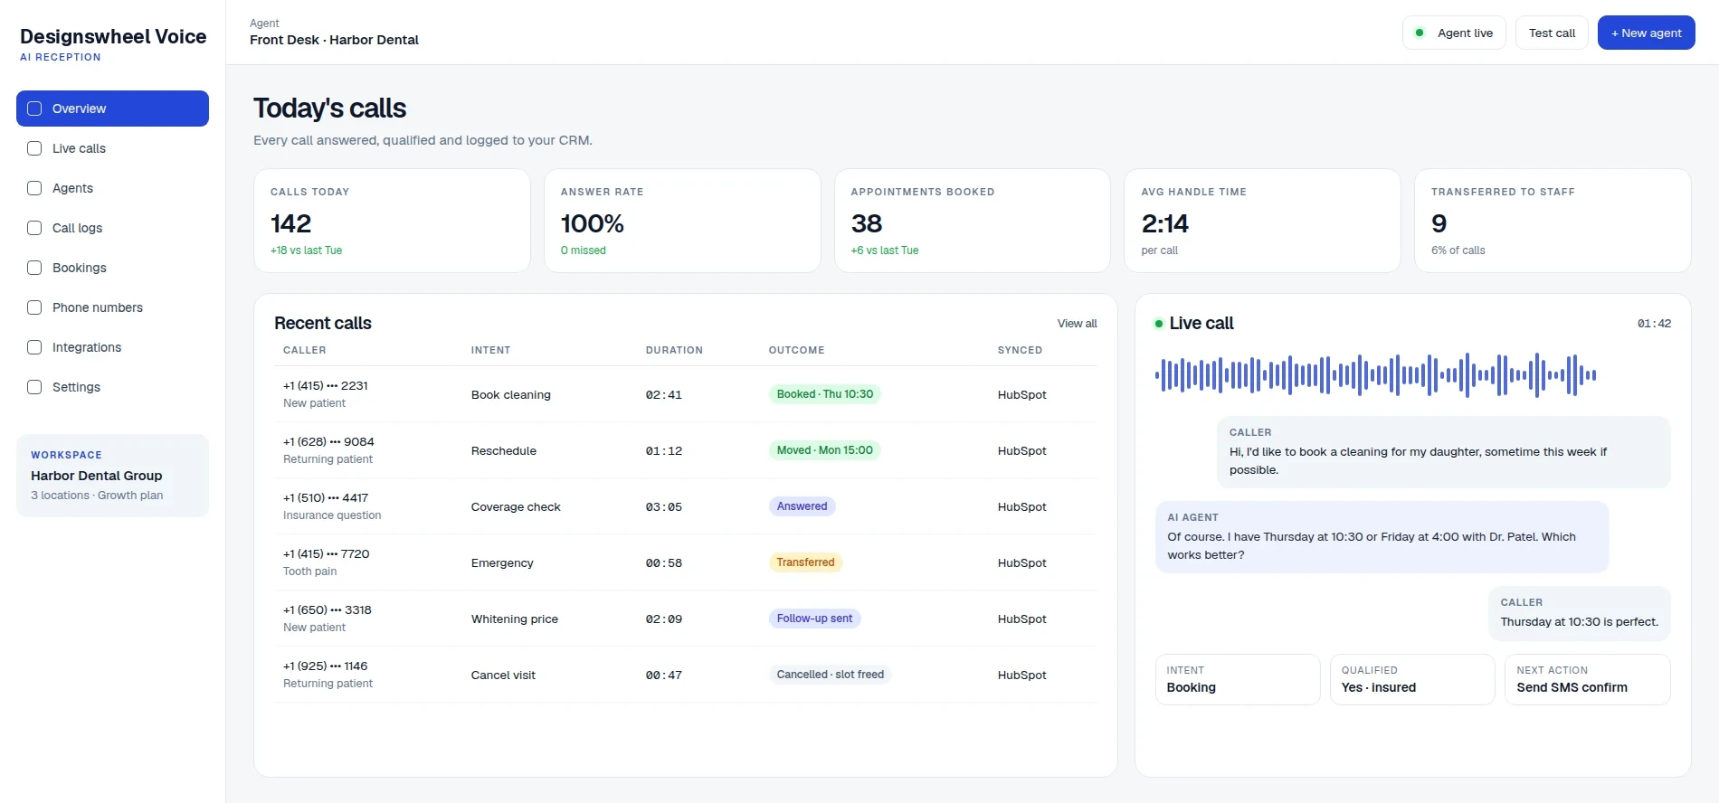
Task: Select the Whitening price intent cell
Action: [515, 619]
